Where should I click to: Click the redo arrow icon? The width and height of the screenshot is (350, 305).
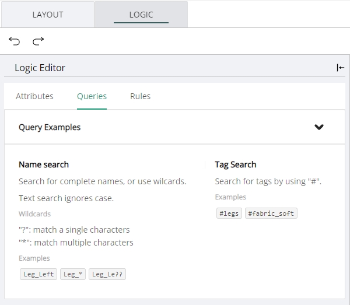click(38, 41)
